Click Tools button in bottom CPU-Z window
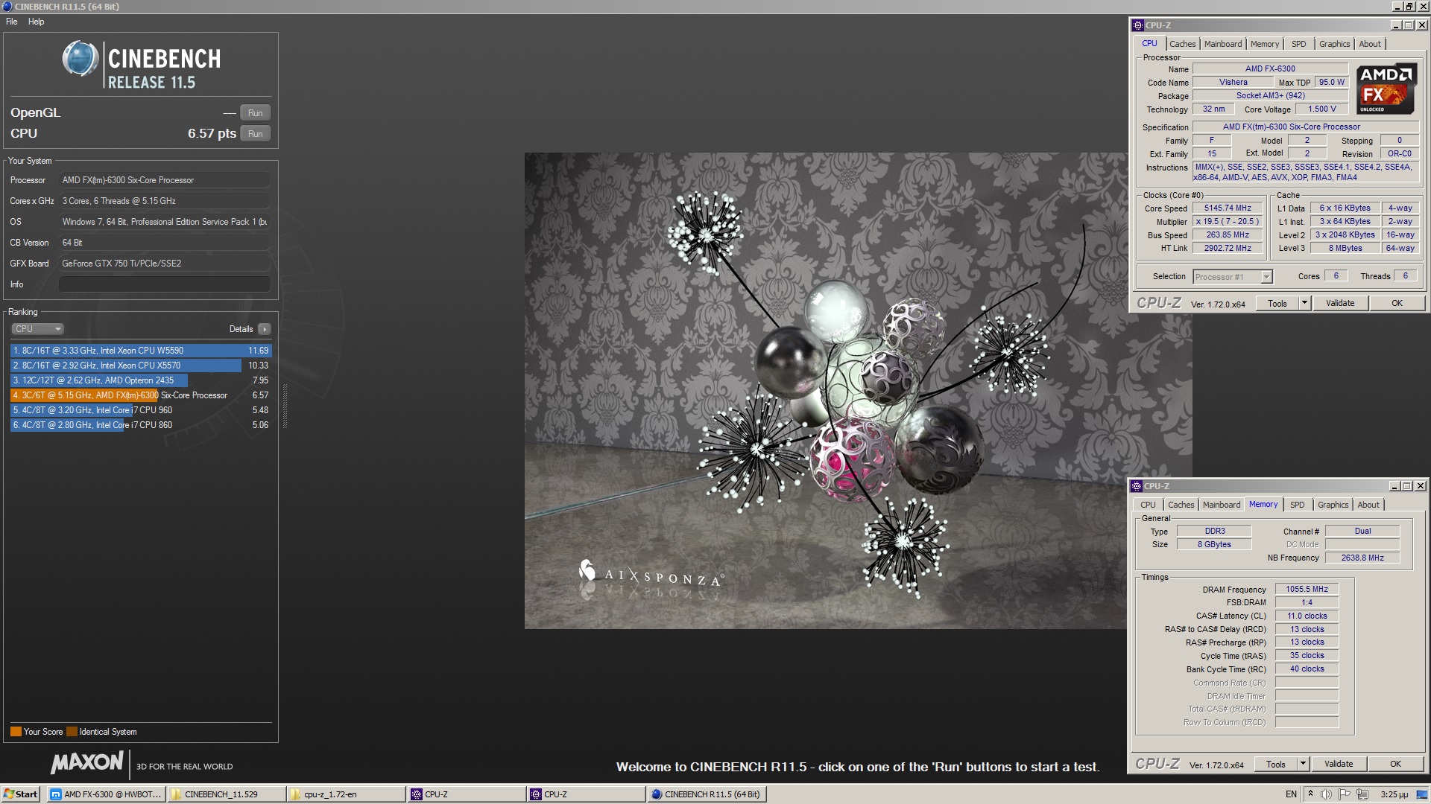1431x804 pixels. pyautogui.click(x=1276, y=764)
